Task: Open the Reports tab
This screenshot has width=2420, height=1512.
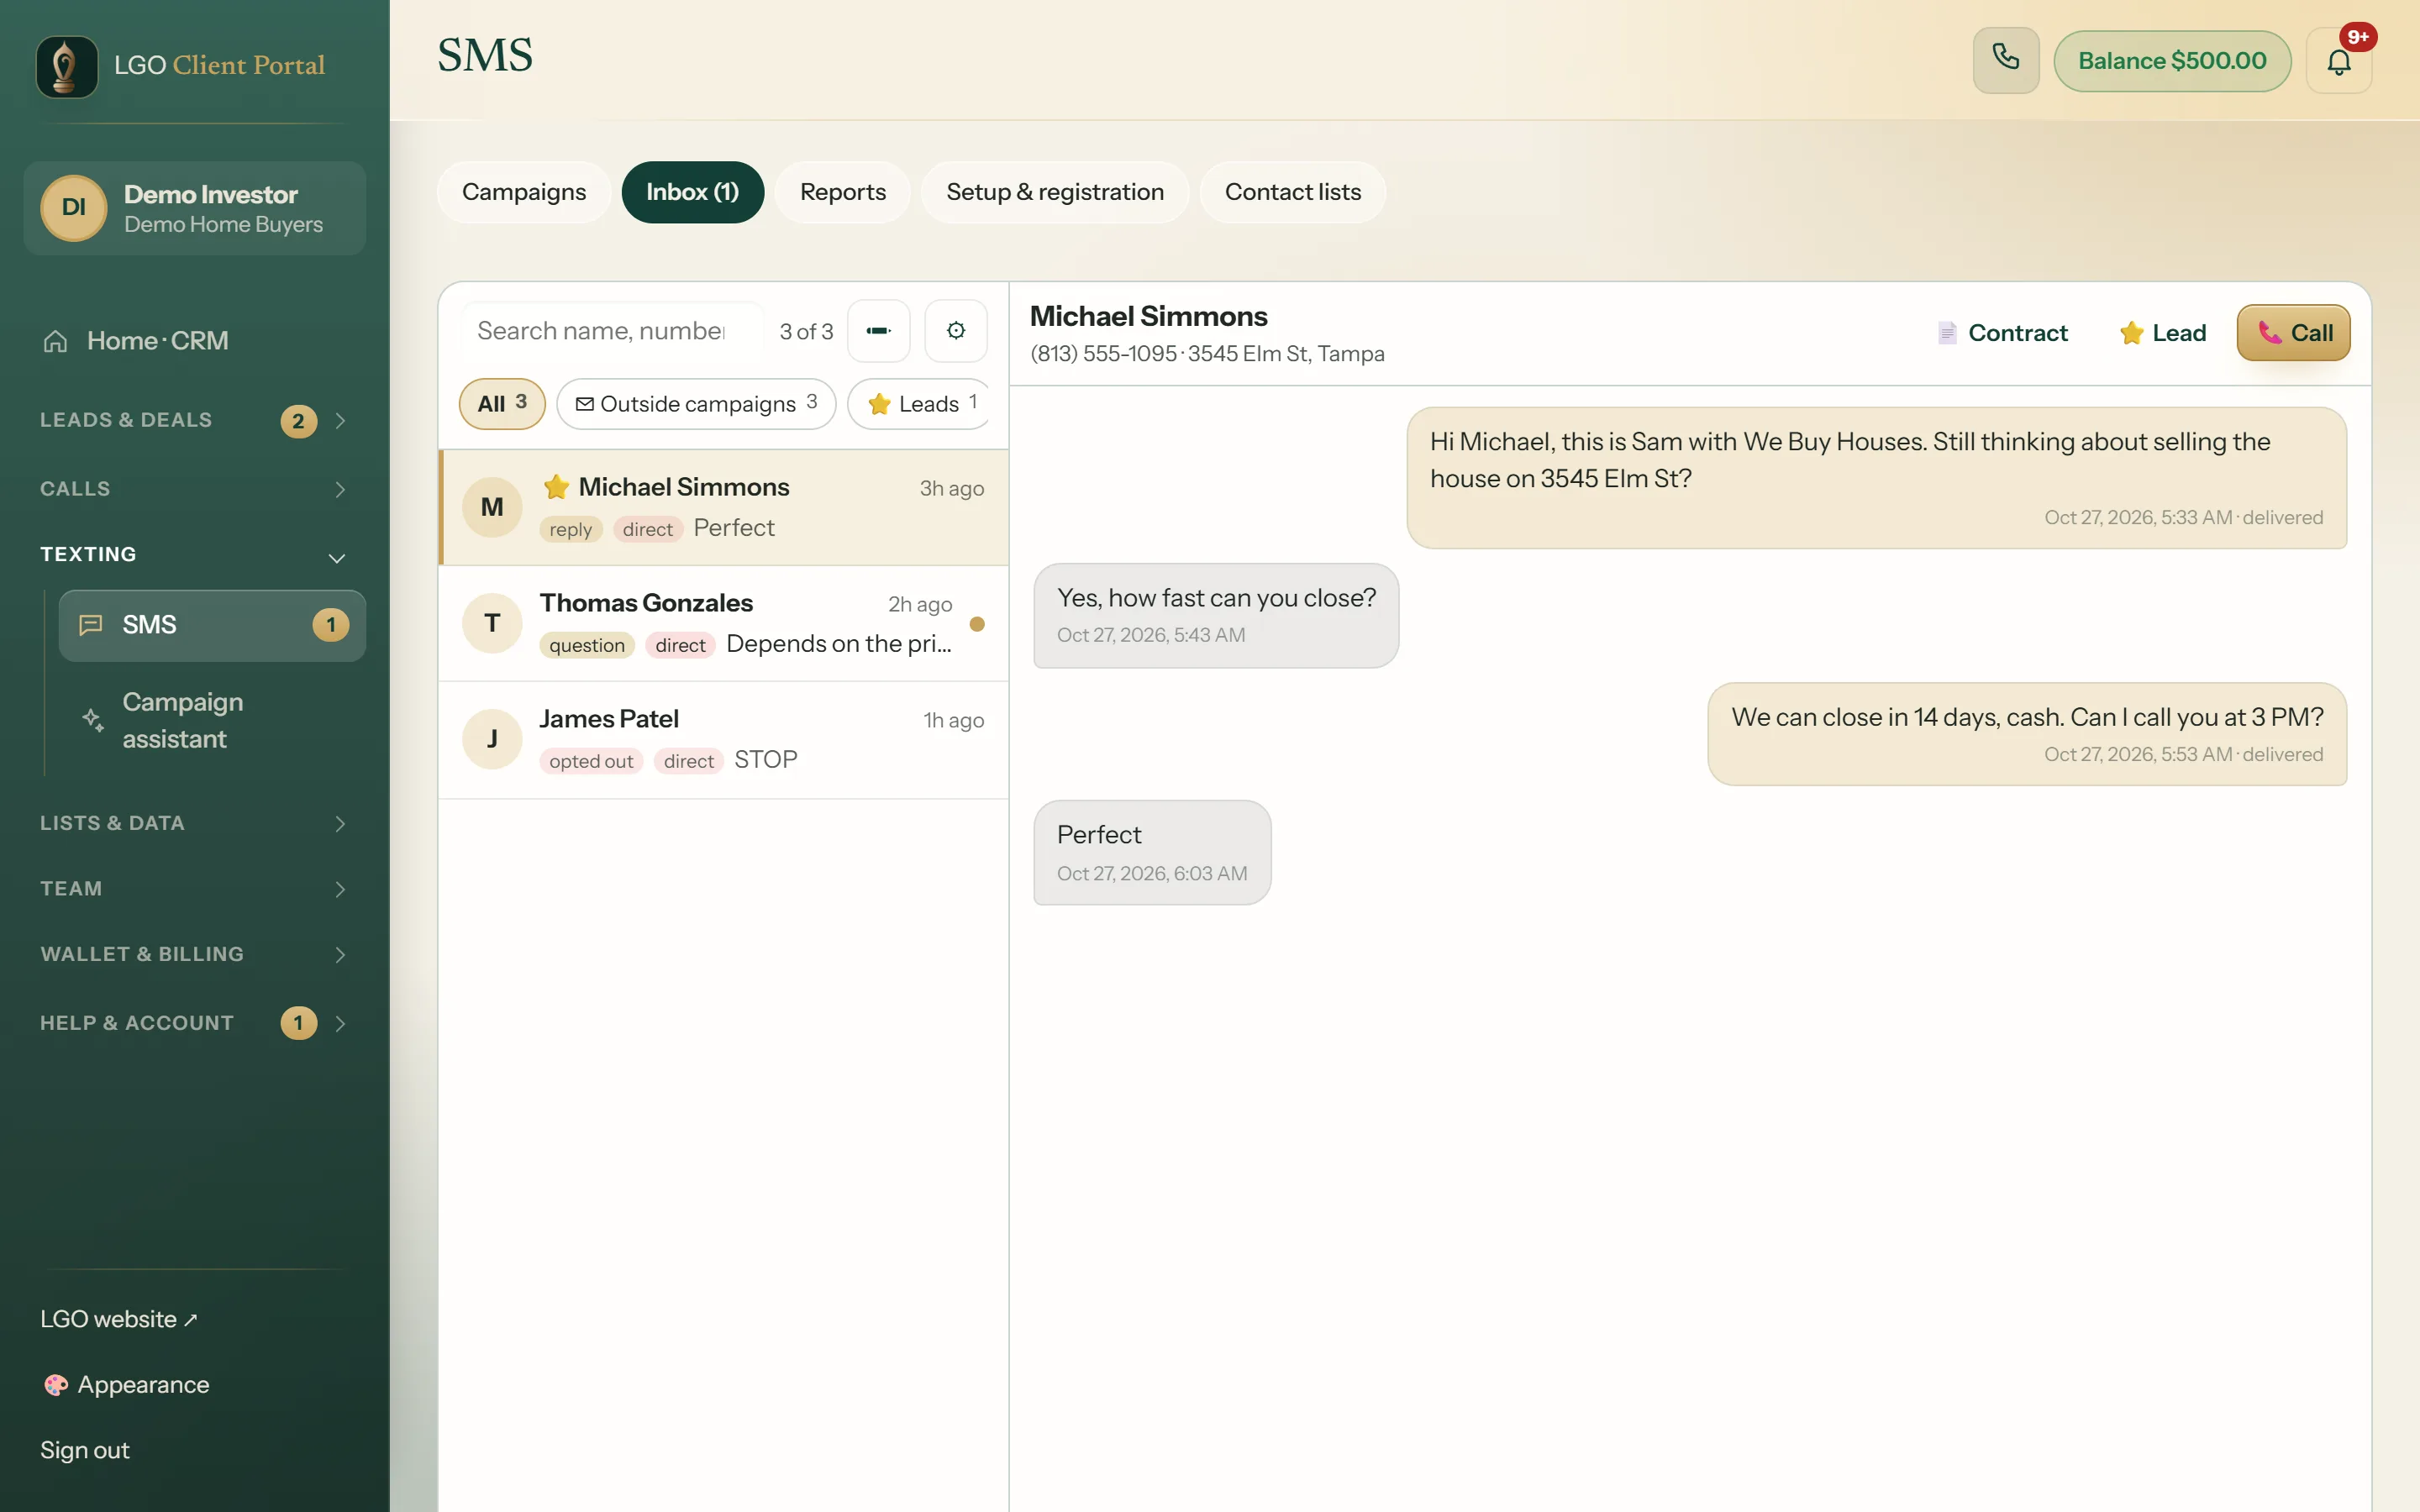Action: coord(843,192)
